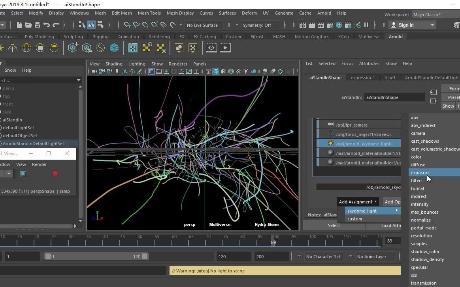Open the Add Assignment dropdown

[358, 201]
